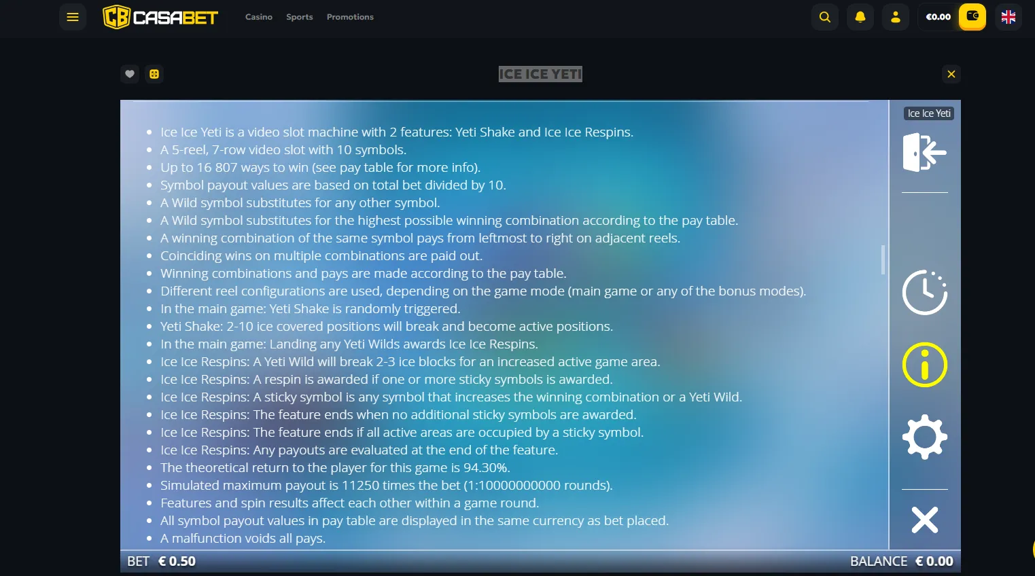
Task: Click 'A malfunction voids all pays.' line
Action: point(243,538)
